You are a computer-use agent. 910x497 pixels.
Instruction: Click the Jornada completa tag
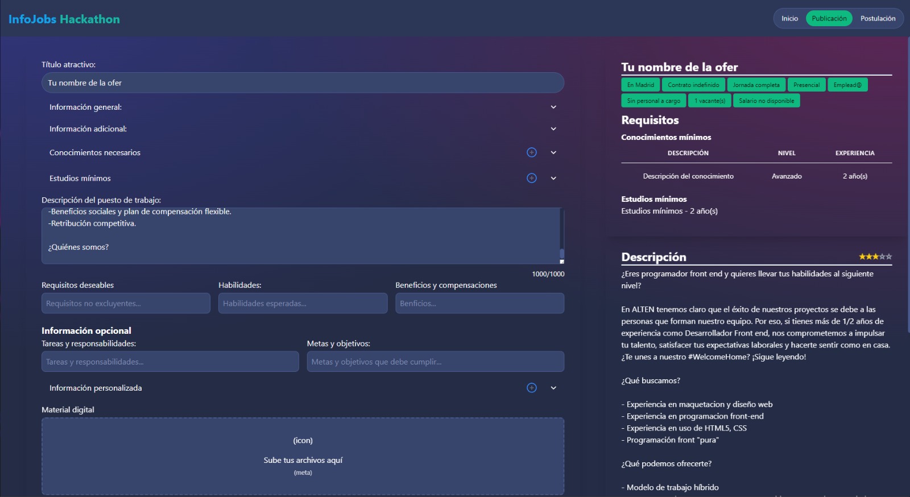[x=756, y=85]
